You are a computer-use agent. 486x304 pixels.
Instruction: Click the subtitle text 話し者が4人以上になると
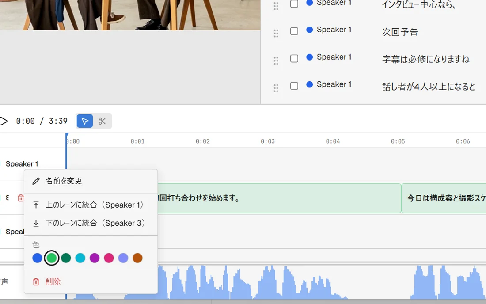pos(429,87)
